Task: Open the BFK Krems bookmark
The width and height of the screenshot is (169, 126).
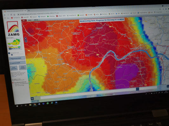Action: pyautogui.click(x=104, y=14)
